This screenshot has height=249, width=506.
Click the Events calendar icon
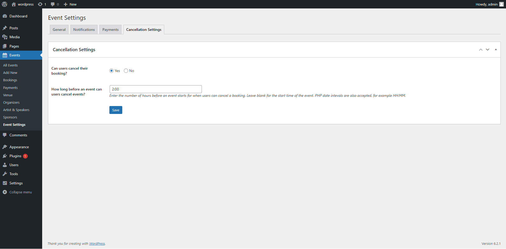tap(5, 55)
